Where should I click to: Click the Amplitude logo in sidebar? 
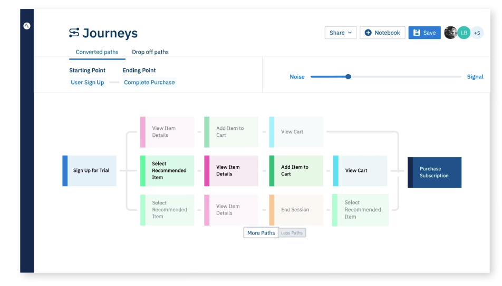coord(27,26)
